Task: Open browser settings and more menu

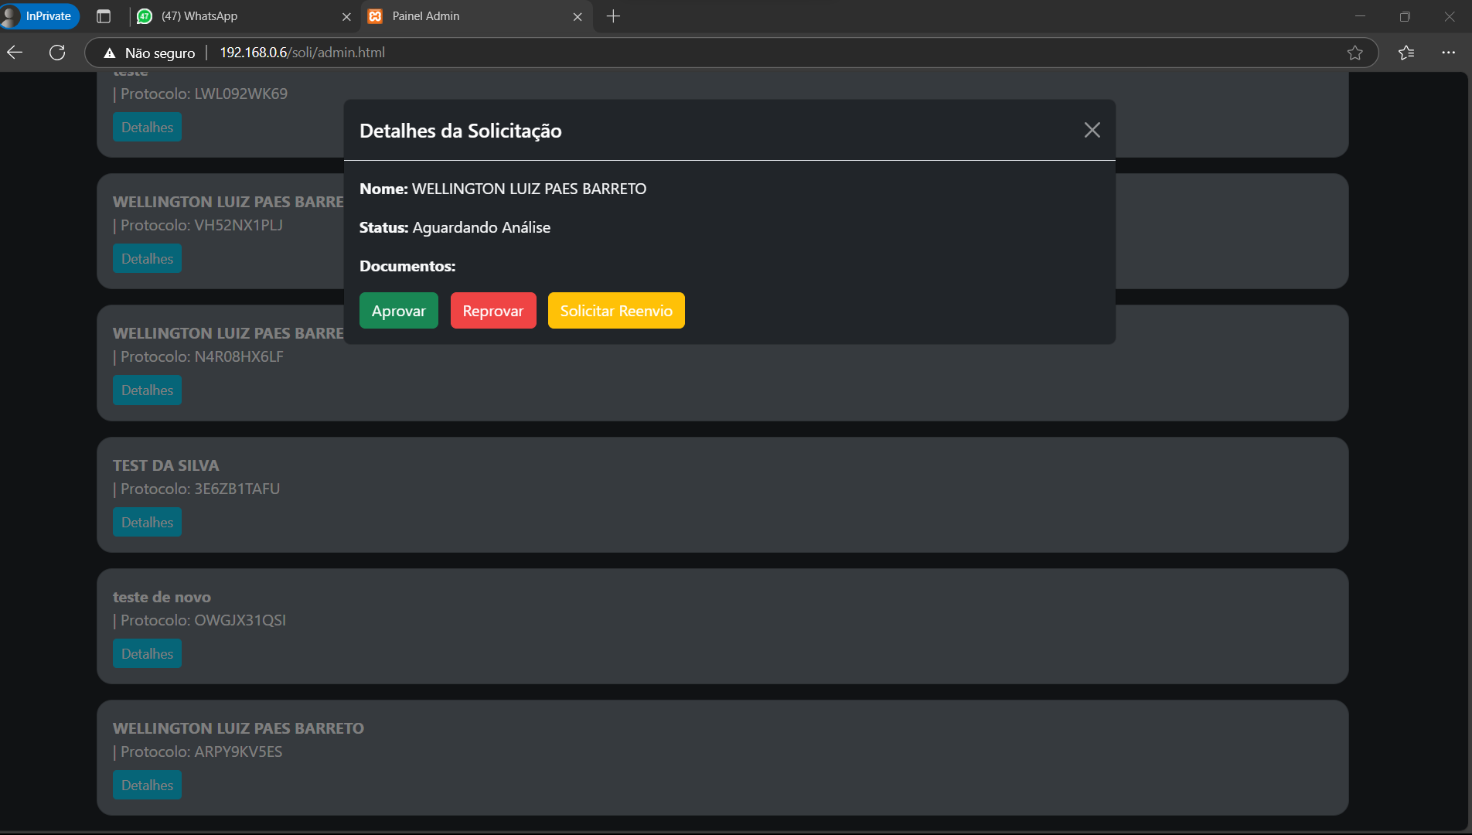Action: tap(1448, 53)
